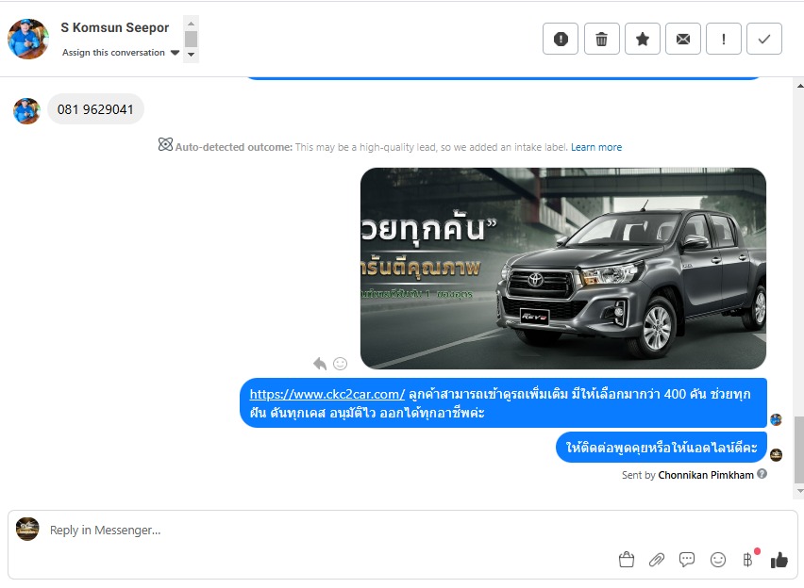Click page avatar beside last sent message
This screenshot has width=804, height=588.
click(x=776, y=454)
